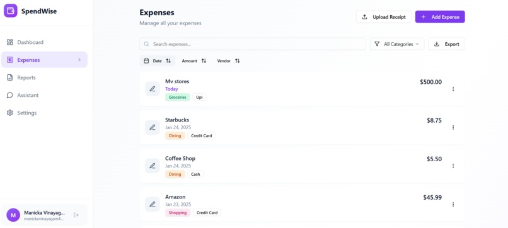
Task: Open Assistant in the sidebar
Action: coord(44,95)
